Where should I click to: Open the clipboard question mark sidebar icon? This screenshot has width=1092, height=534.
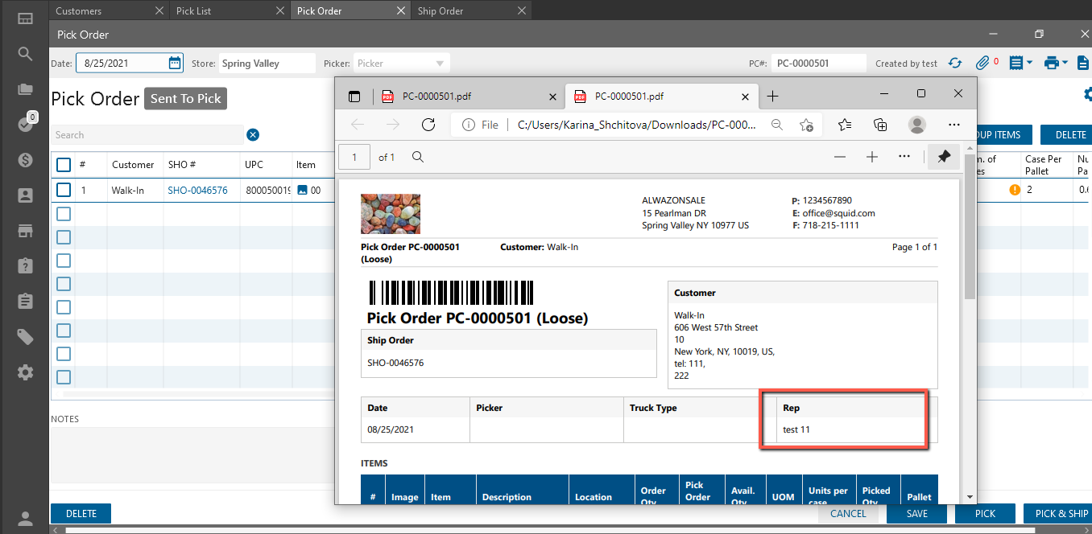pyautogui.click(x=25, y=265)
